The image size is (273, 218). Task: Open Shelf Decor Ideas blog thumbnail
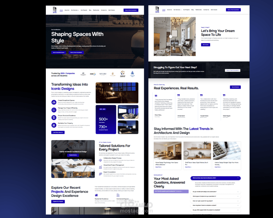click(x=197, y=151)
